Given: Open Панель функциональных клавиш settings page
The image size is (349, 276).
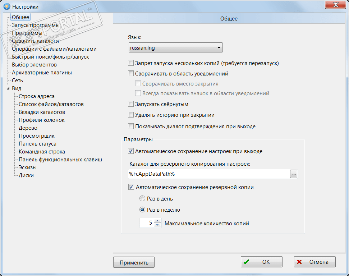Looking at the screenshot, I should coord(60,159).
